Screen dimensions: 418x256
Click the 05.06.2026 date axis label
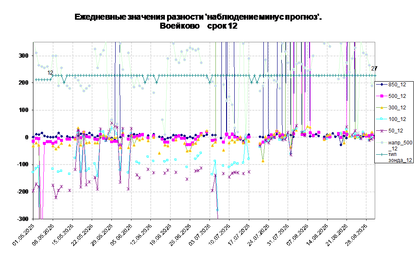(122, 235)
